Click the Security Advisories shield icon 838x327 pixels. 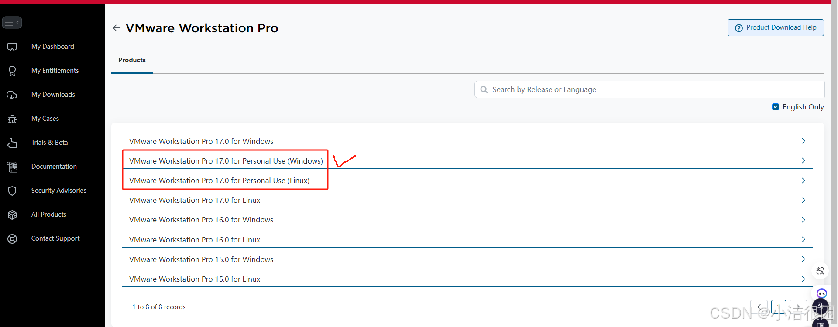point(12,191)
